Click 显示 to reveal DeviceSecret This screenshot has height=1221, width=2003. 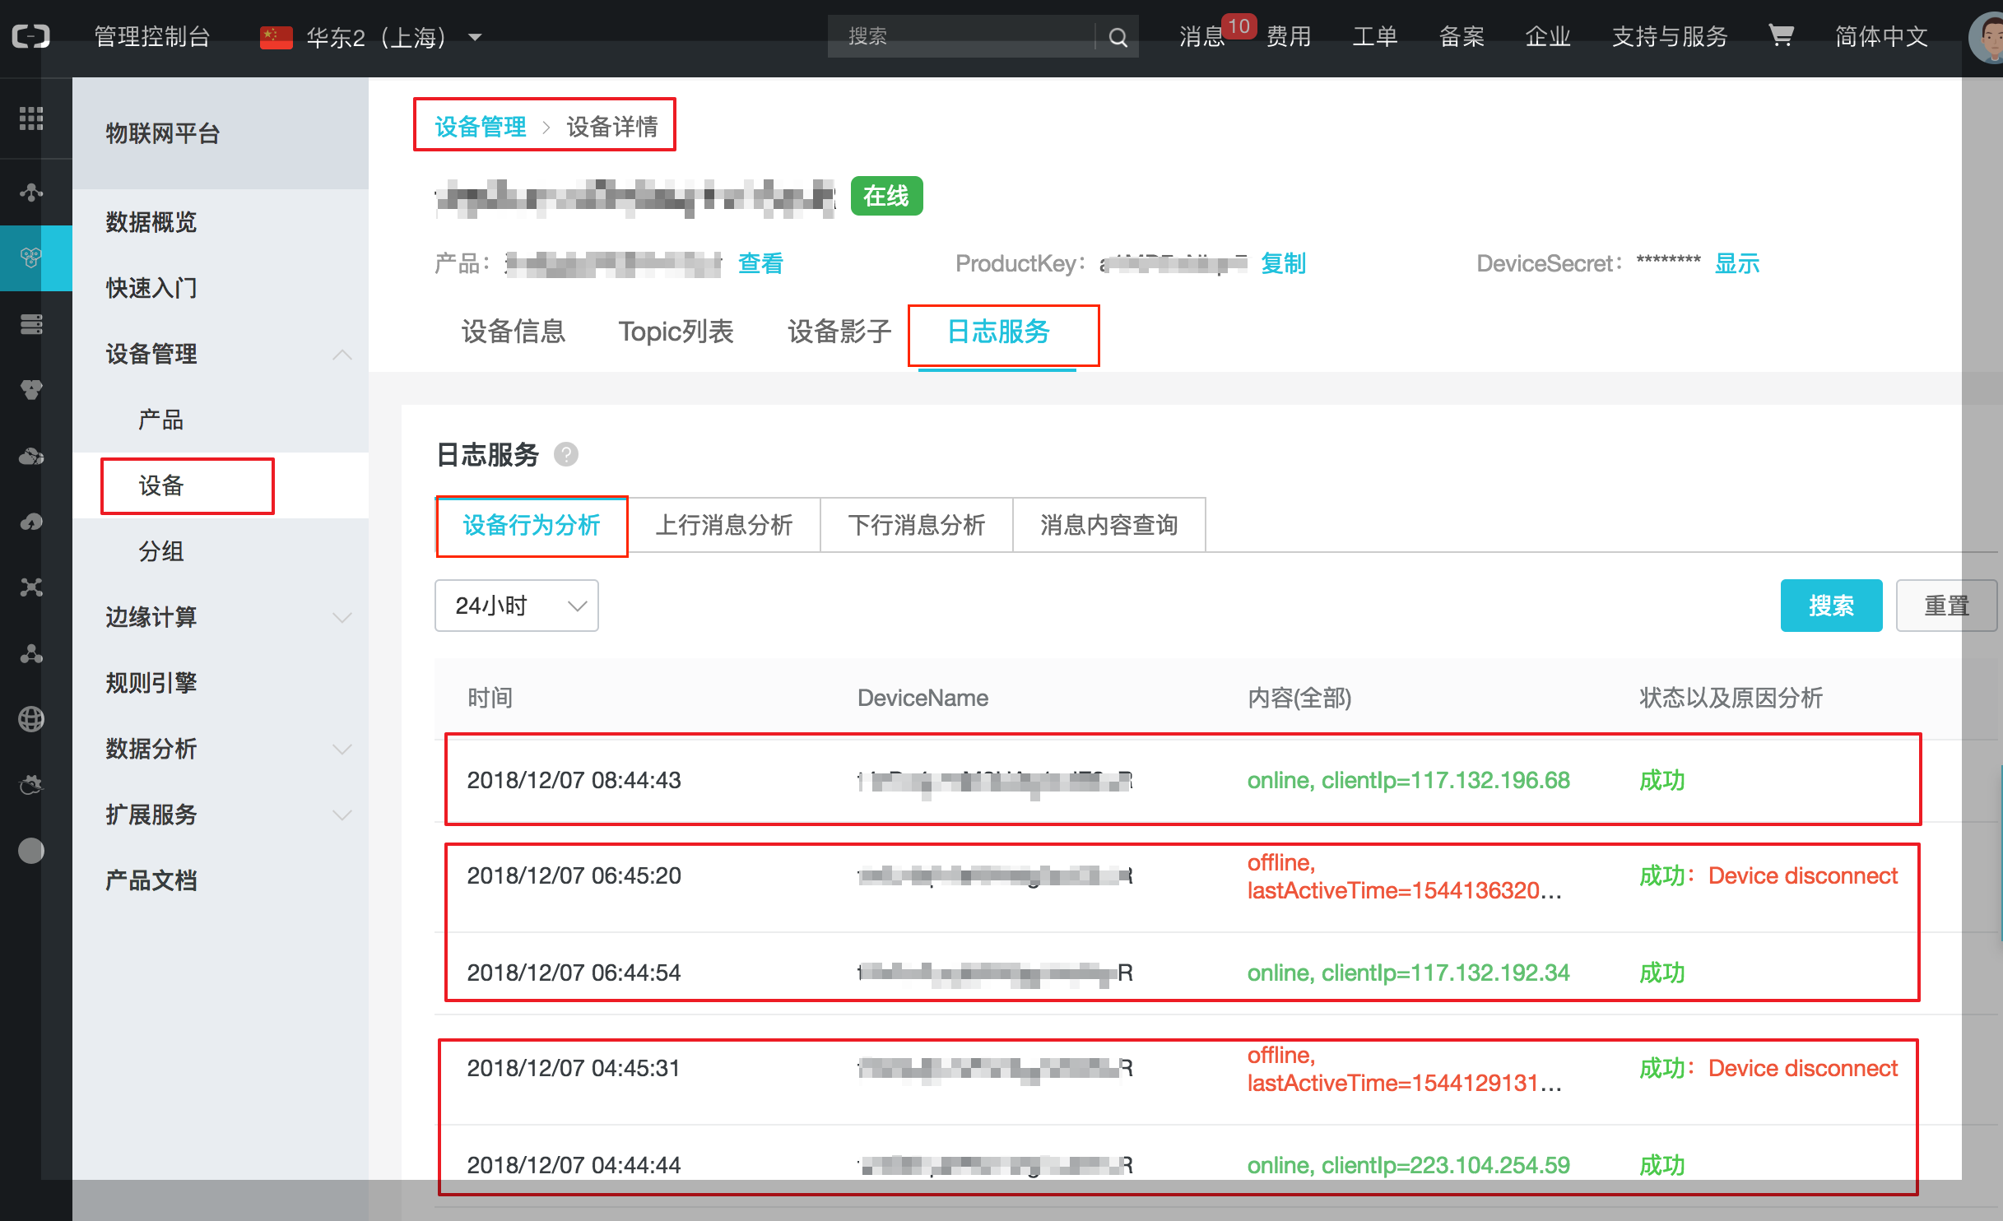1736,263
